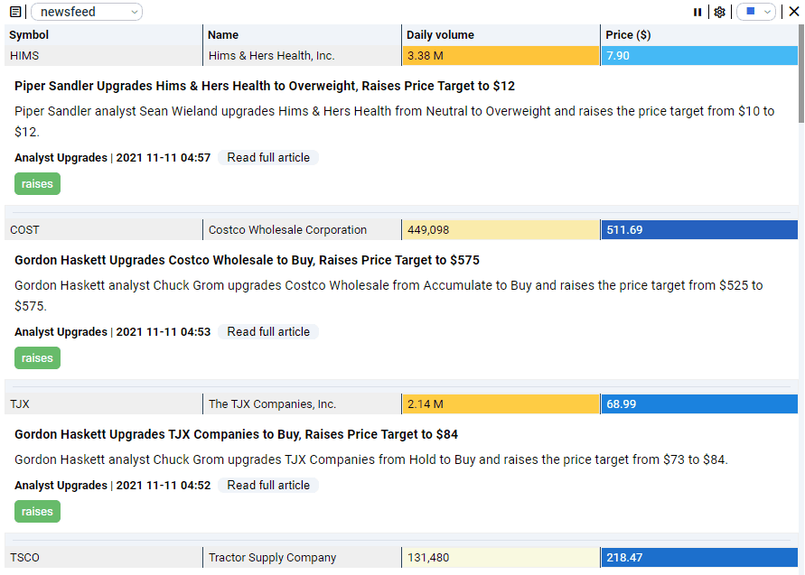Screen dimensions: 805x575
Task: Open the newsfeed settings gear
Action: tap(719, 12)
